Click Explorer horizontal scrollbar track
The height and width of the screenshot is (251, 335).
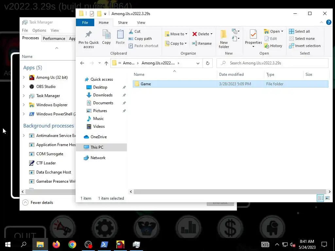[x=230, y=192]
